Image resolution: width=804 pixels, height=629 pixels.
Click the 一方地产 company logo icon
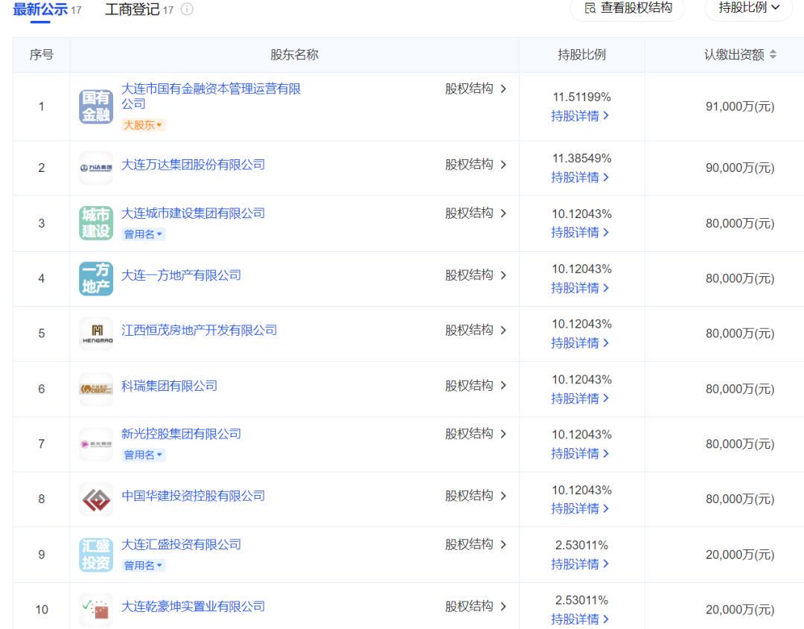point(96,278)
